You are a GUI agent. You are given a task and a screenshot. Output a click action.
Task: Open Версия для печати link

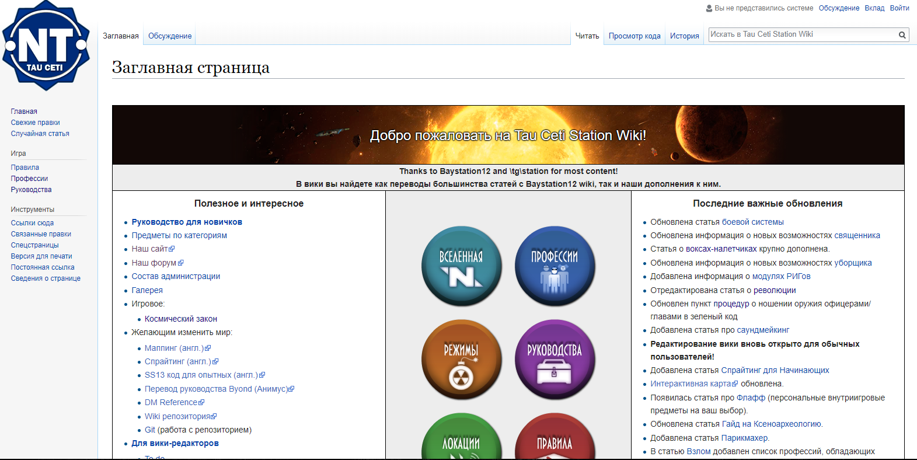point(41,256)
